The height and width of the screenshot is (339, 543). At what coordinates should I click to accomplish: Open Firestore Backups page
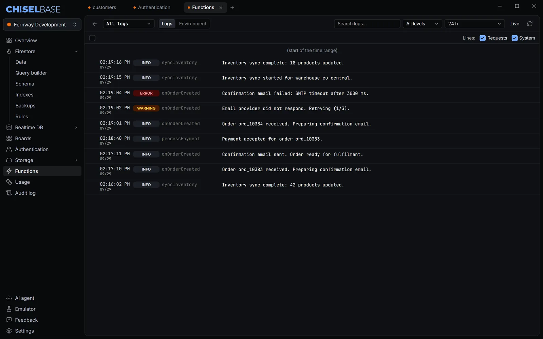click(x=25, y=105)
